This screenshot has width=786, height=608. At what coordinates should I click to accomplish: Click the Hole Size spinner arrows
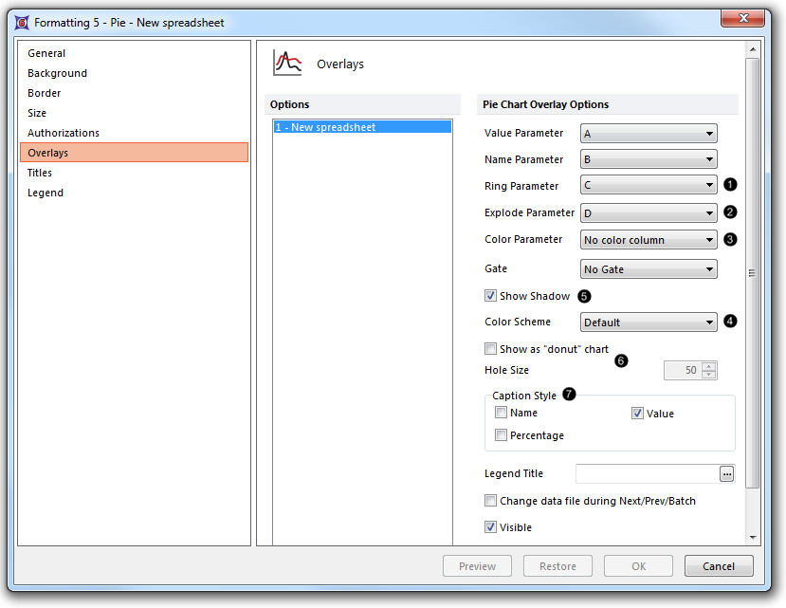click(709, 370)
